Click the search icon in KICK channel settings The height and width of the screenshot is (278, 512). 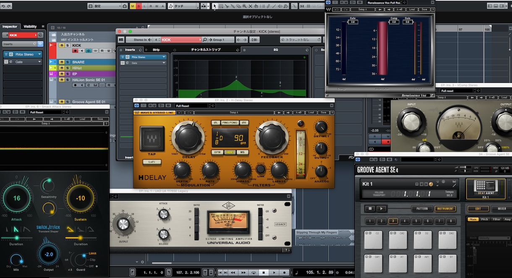pyautogui.click(x=205, y=39)
